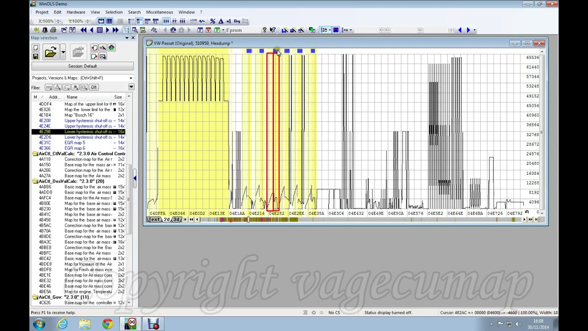Click the filter Off button

tap(94, 87)
